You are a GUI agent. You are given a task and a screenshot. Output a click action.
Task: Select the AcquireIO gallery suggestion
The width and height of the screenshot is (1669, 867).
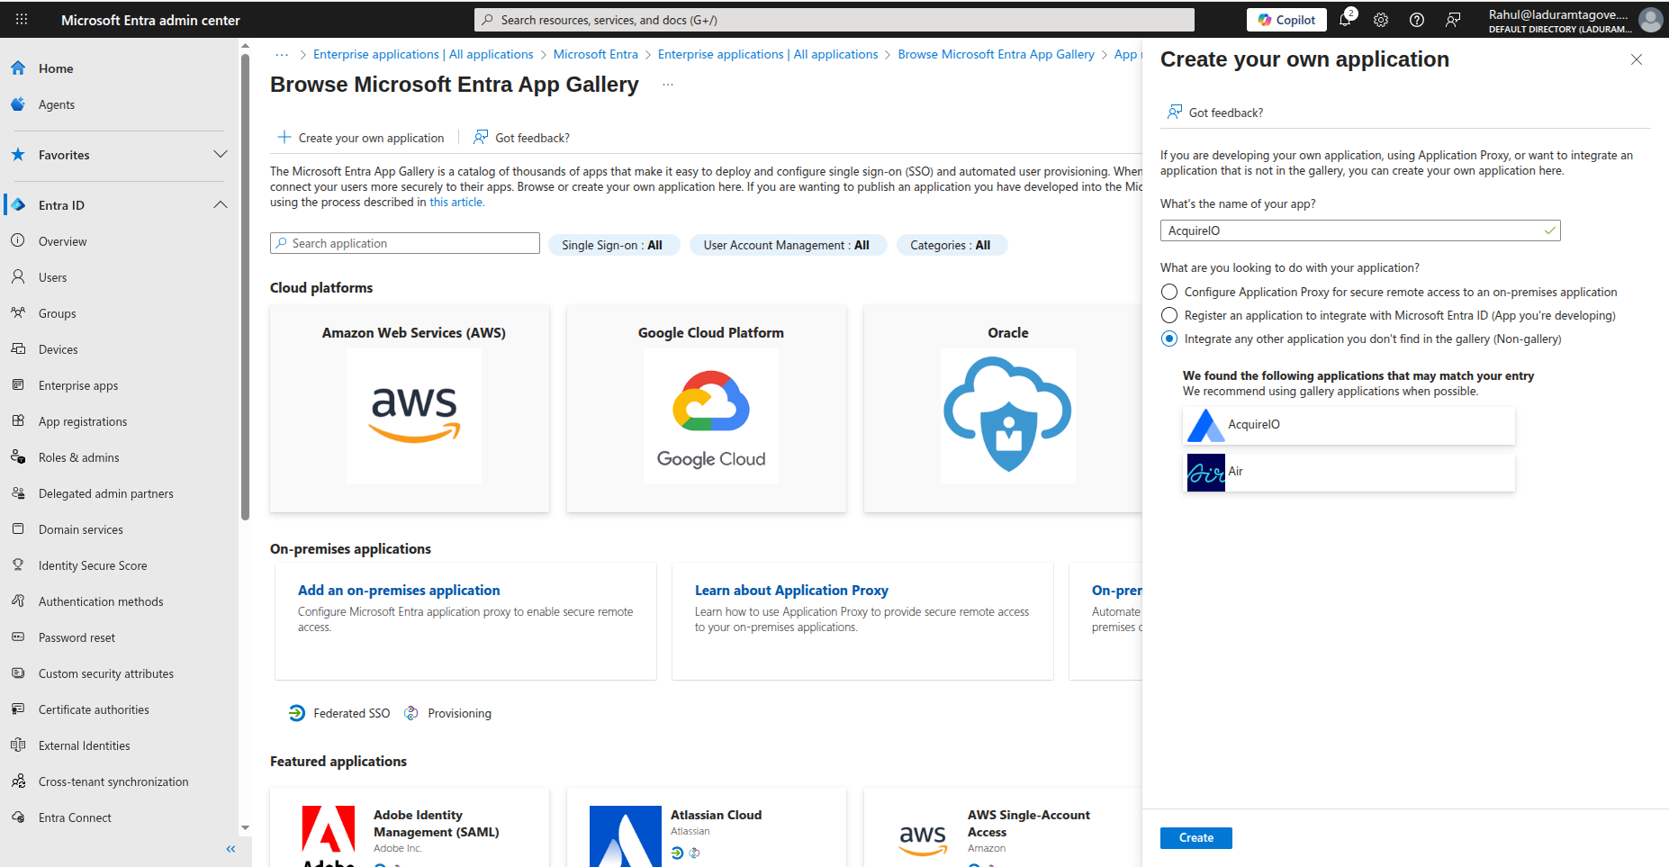[1348, 425]
